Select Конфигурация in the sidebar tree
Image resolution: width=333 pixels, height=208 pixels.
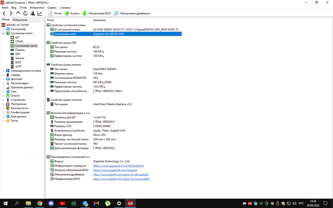click(x=20, y=112)
